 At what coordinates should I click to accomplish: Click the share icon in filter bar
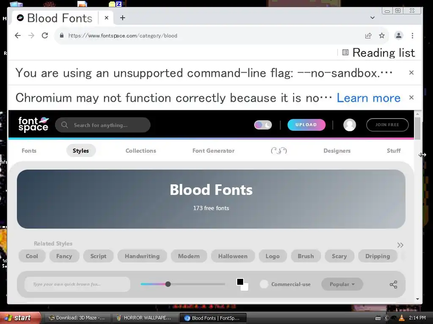click(x=393, y=284)
